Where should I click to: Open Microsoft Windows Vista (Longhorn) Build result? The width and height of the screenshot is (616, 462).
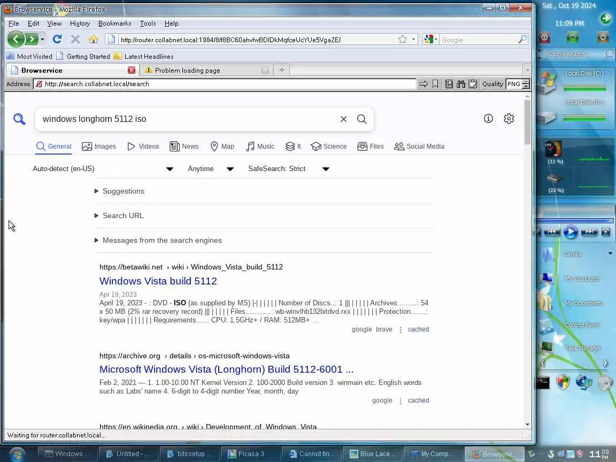tap(226, 369)
